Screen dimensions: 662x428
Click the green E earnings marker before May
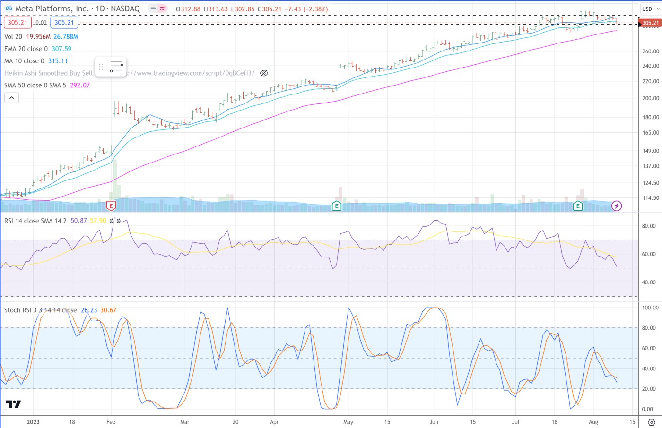(x=336, y=205)
